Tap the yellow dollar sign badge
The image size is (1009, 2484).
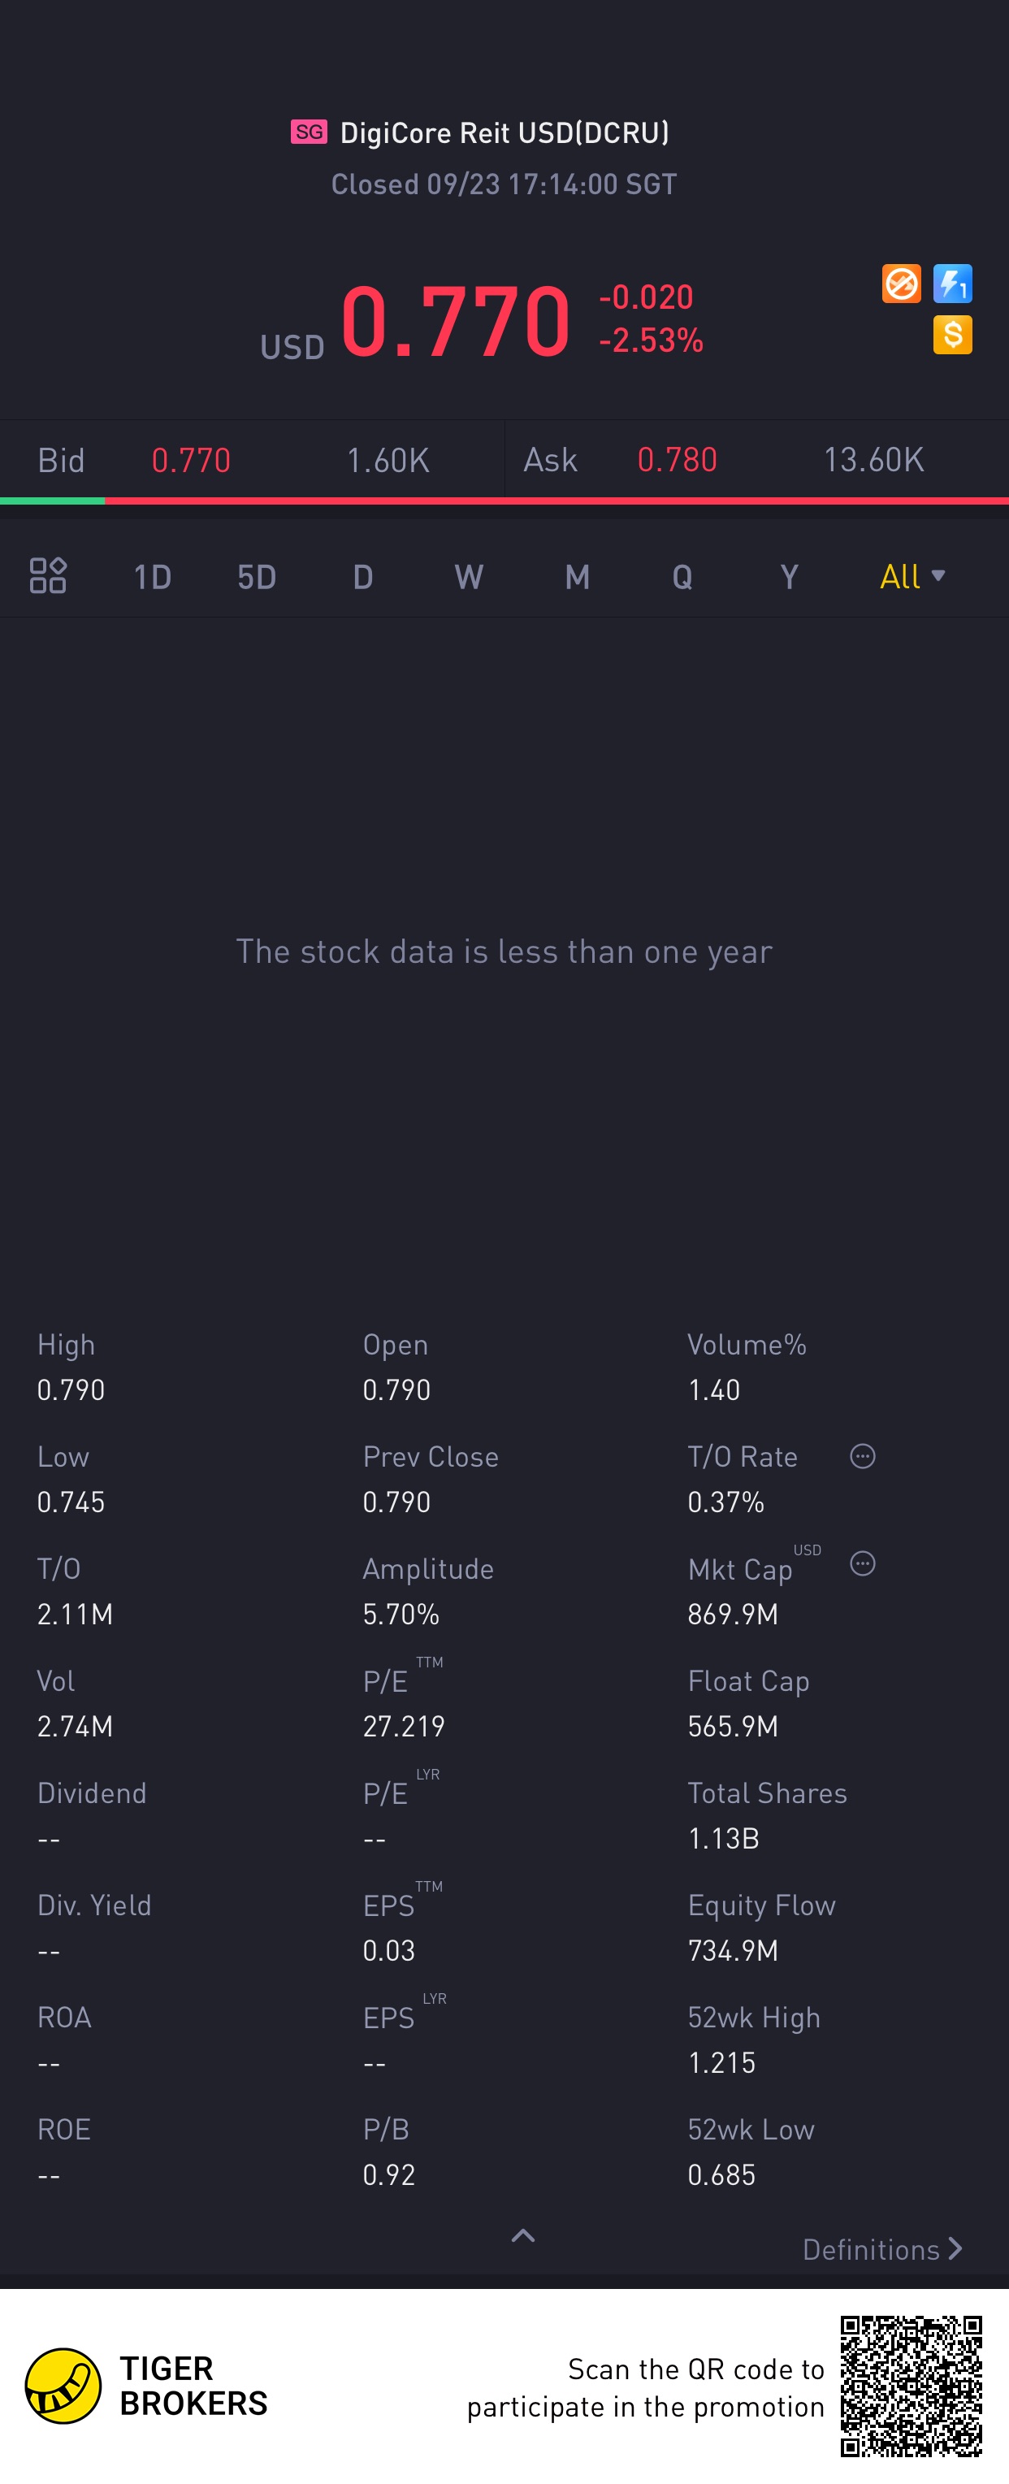click(x=952, y=335)
